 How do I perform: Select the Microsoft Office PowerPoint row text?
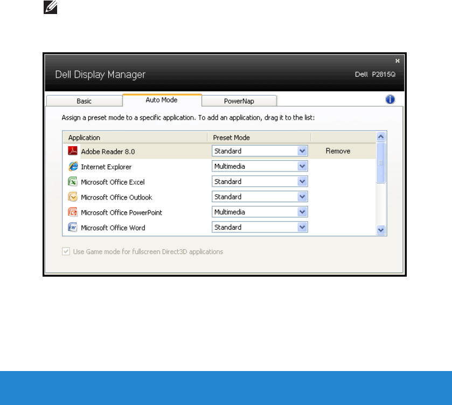pyautogui.click(x=121, y=213)
